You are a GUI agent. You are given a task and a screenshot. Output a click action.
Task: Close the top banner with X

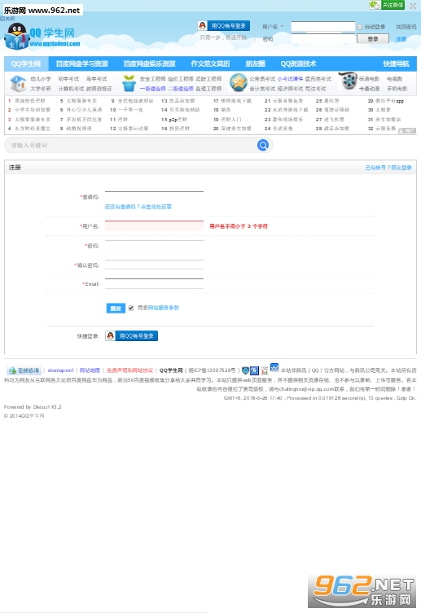tap(413, 6)
